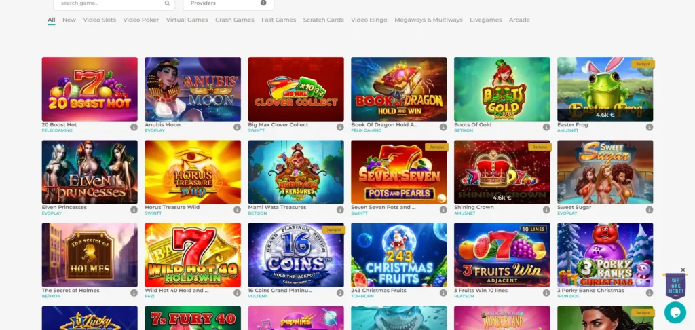
Task: Open Shining Crown game thumbnail
Action: pos(502,172)
